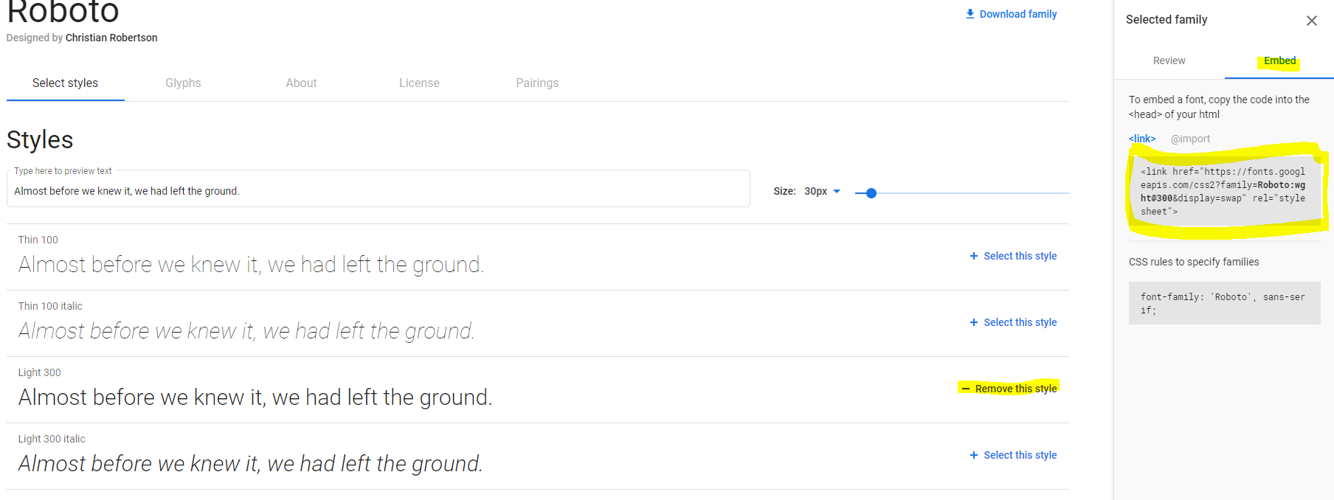The width and height of the screenshot is (1334, 500).
Task: Click the font-family CSS rule code box
Action: [1225, 303]
